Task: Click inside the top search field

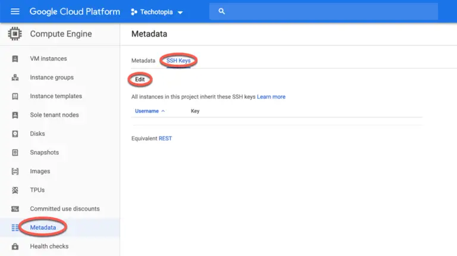Action: [327, 11]
